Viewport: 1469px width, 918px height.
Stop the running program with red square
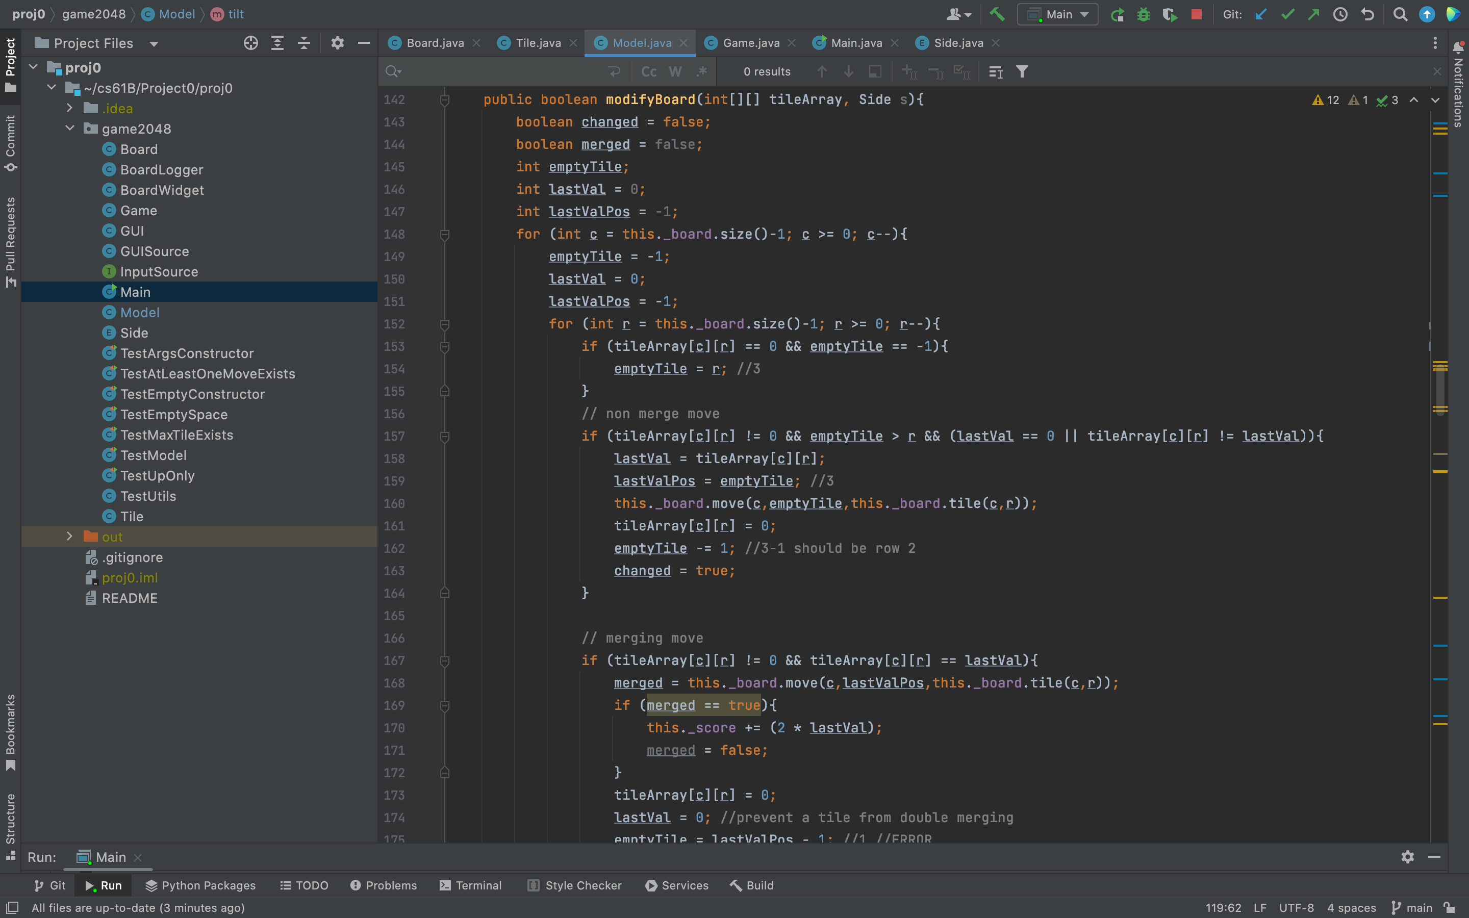pyautogui.click(x=1197, y=14)
